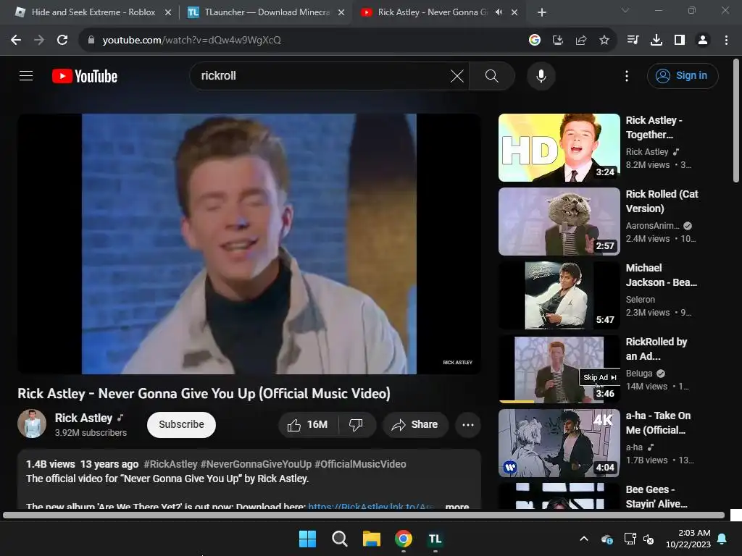Image resolution: width=742 pixels, height=556 pixels.
Task: Click the #NeverGonnaGiveYouUp hashtag
Action: tap(256, 464)
